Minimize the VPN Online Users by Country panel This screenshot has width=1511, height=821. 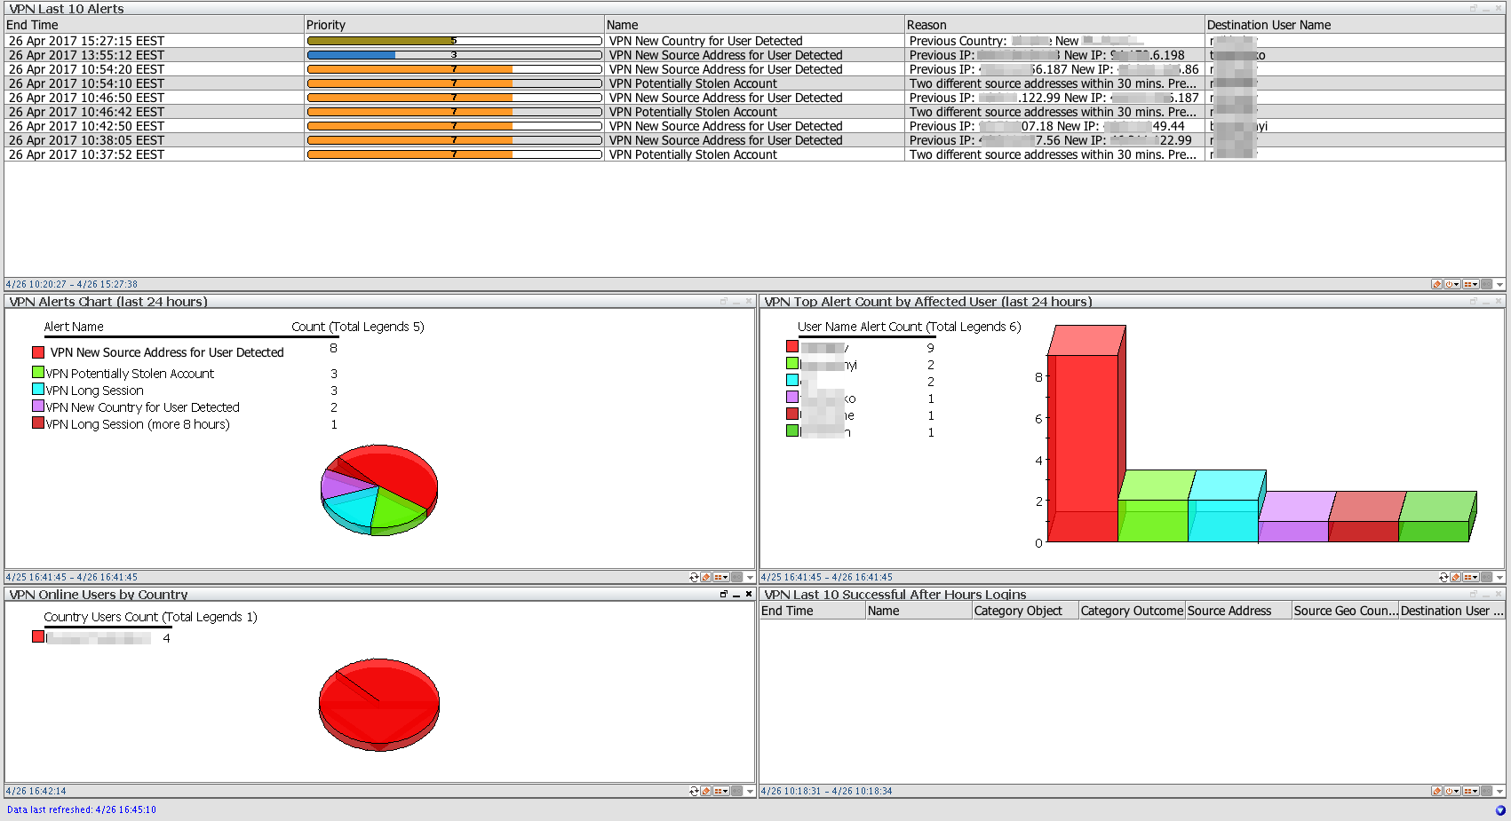pyautogui.click(x=736, y=595)
